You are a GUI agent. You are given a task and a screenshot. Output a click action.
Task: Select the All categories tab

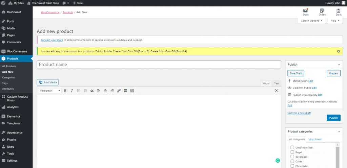click(x=297, y=140)
